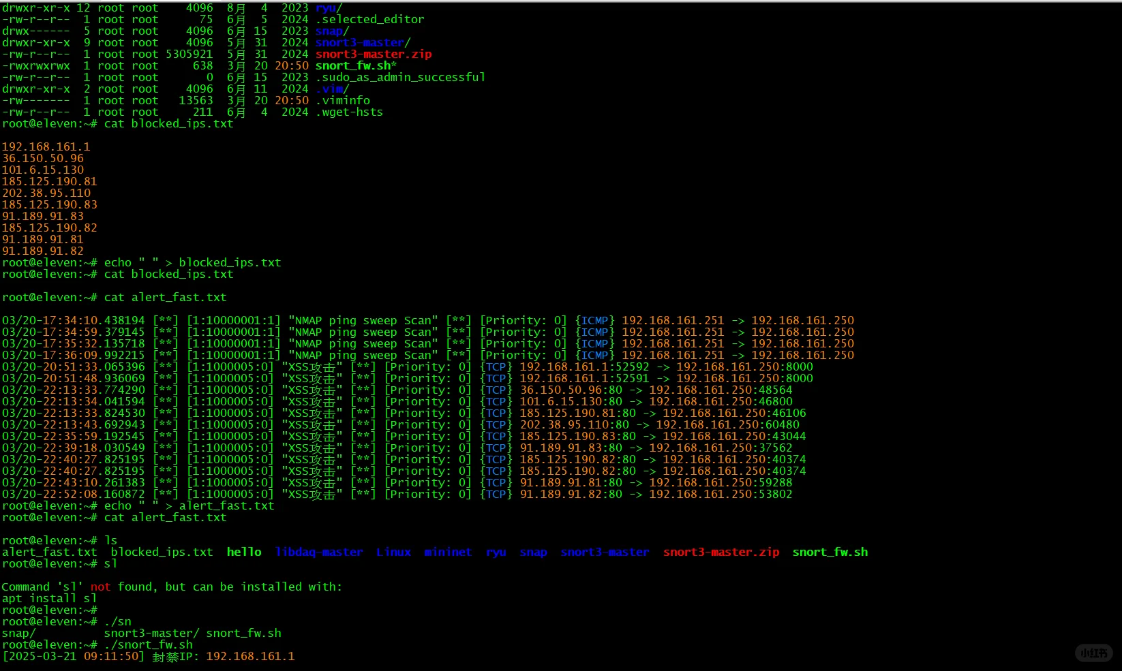The width and height of the screenshot is (1122, 671).
Task: Click the blocked IP 36.150.50.96
Action: coord(43,158)
